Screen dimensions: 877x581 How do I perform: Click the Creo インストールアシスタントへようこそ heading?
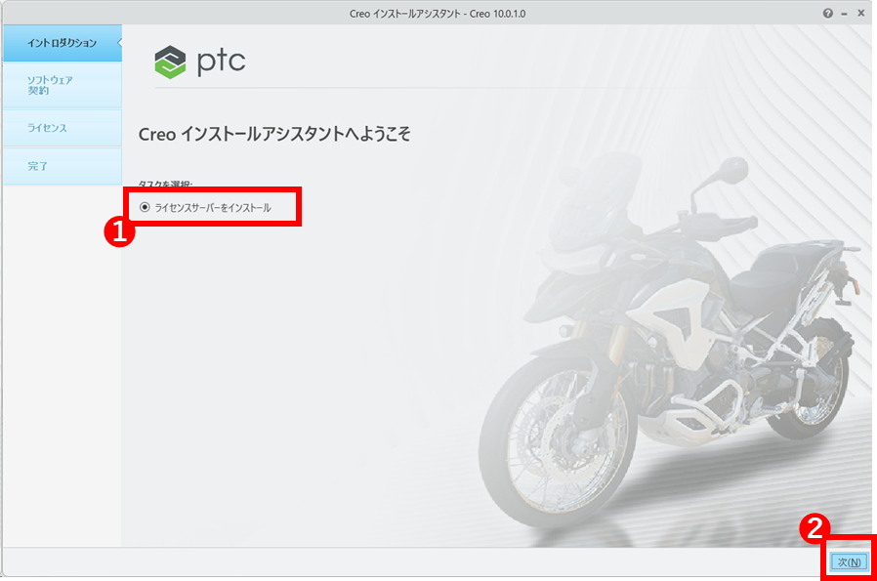(274, 135)
